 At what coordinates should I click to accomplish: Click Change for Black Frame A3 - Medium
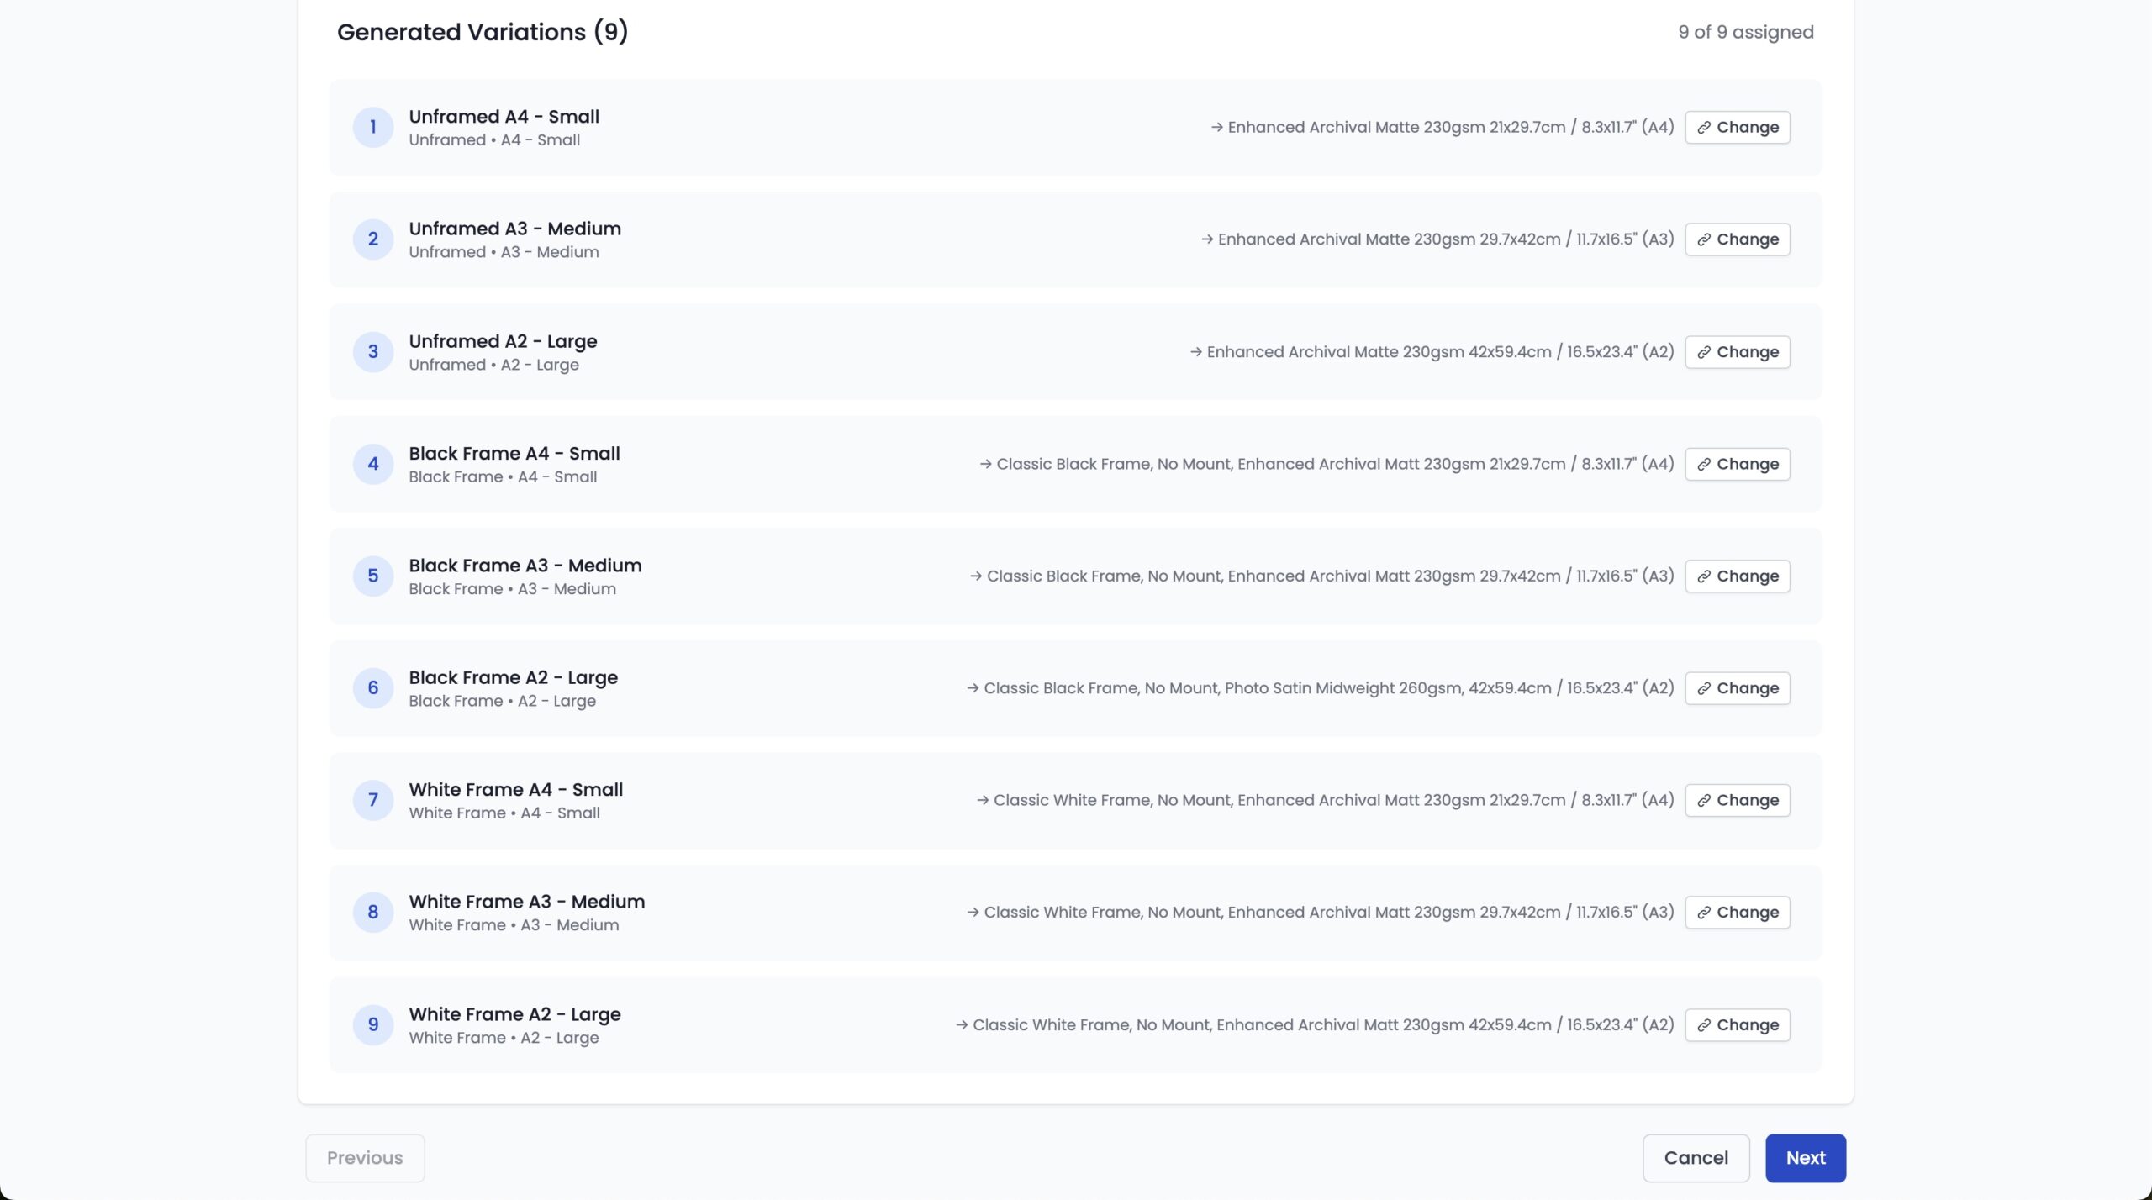click(1737, 576)
